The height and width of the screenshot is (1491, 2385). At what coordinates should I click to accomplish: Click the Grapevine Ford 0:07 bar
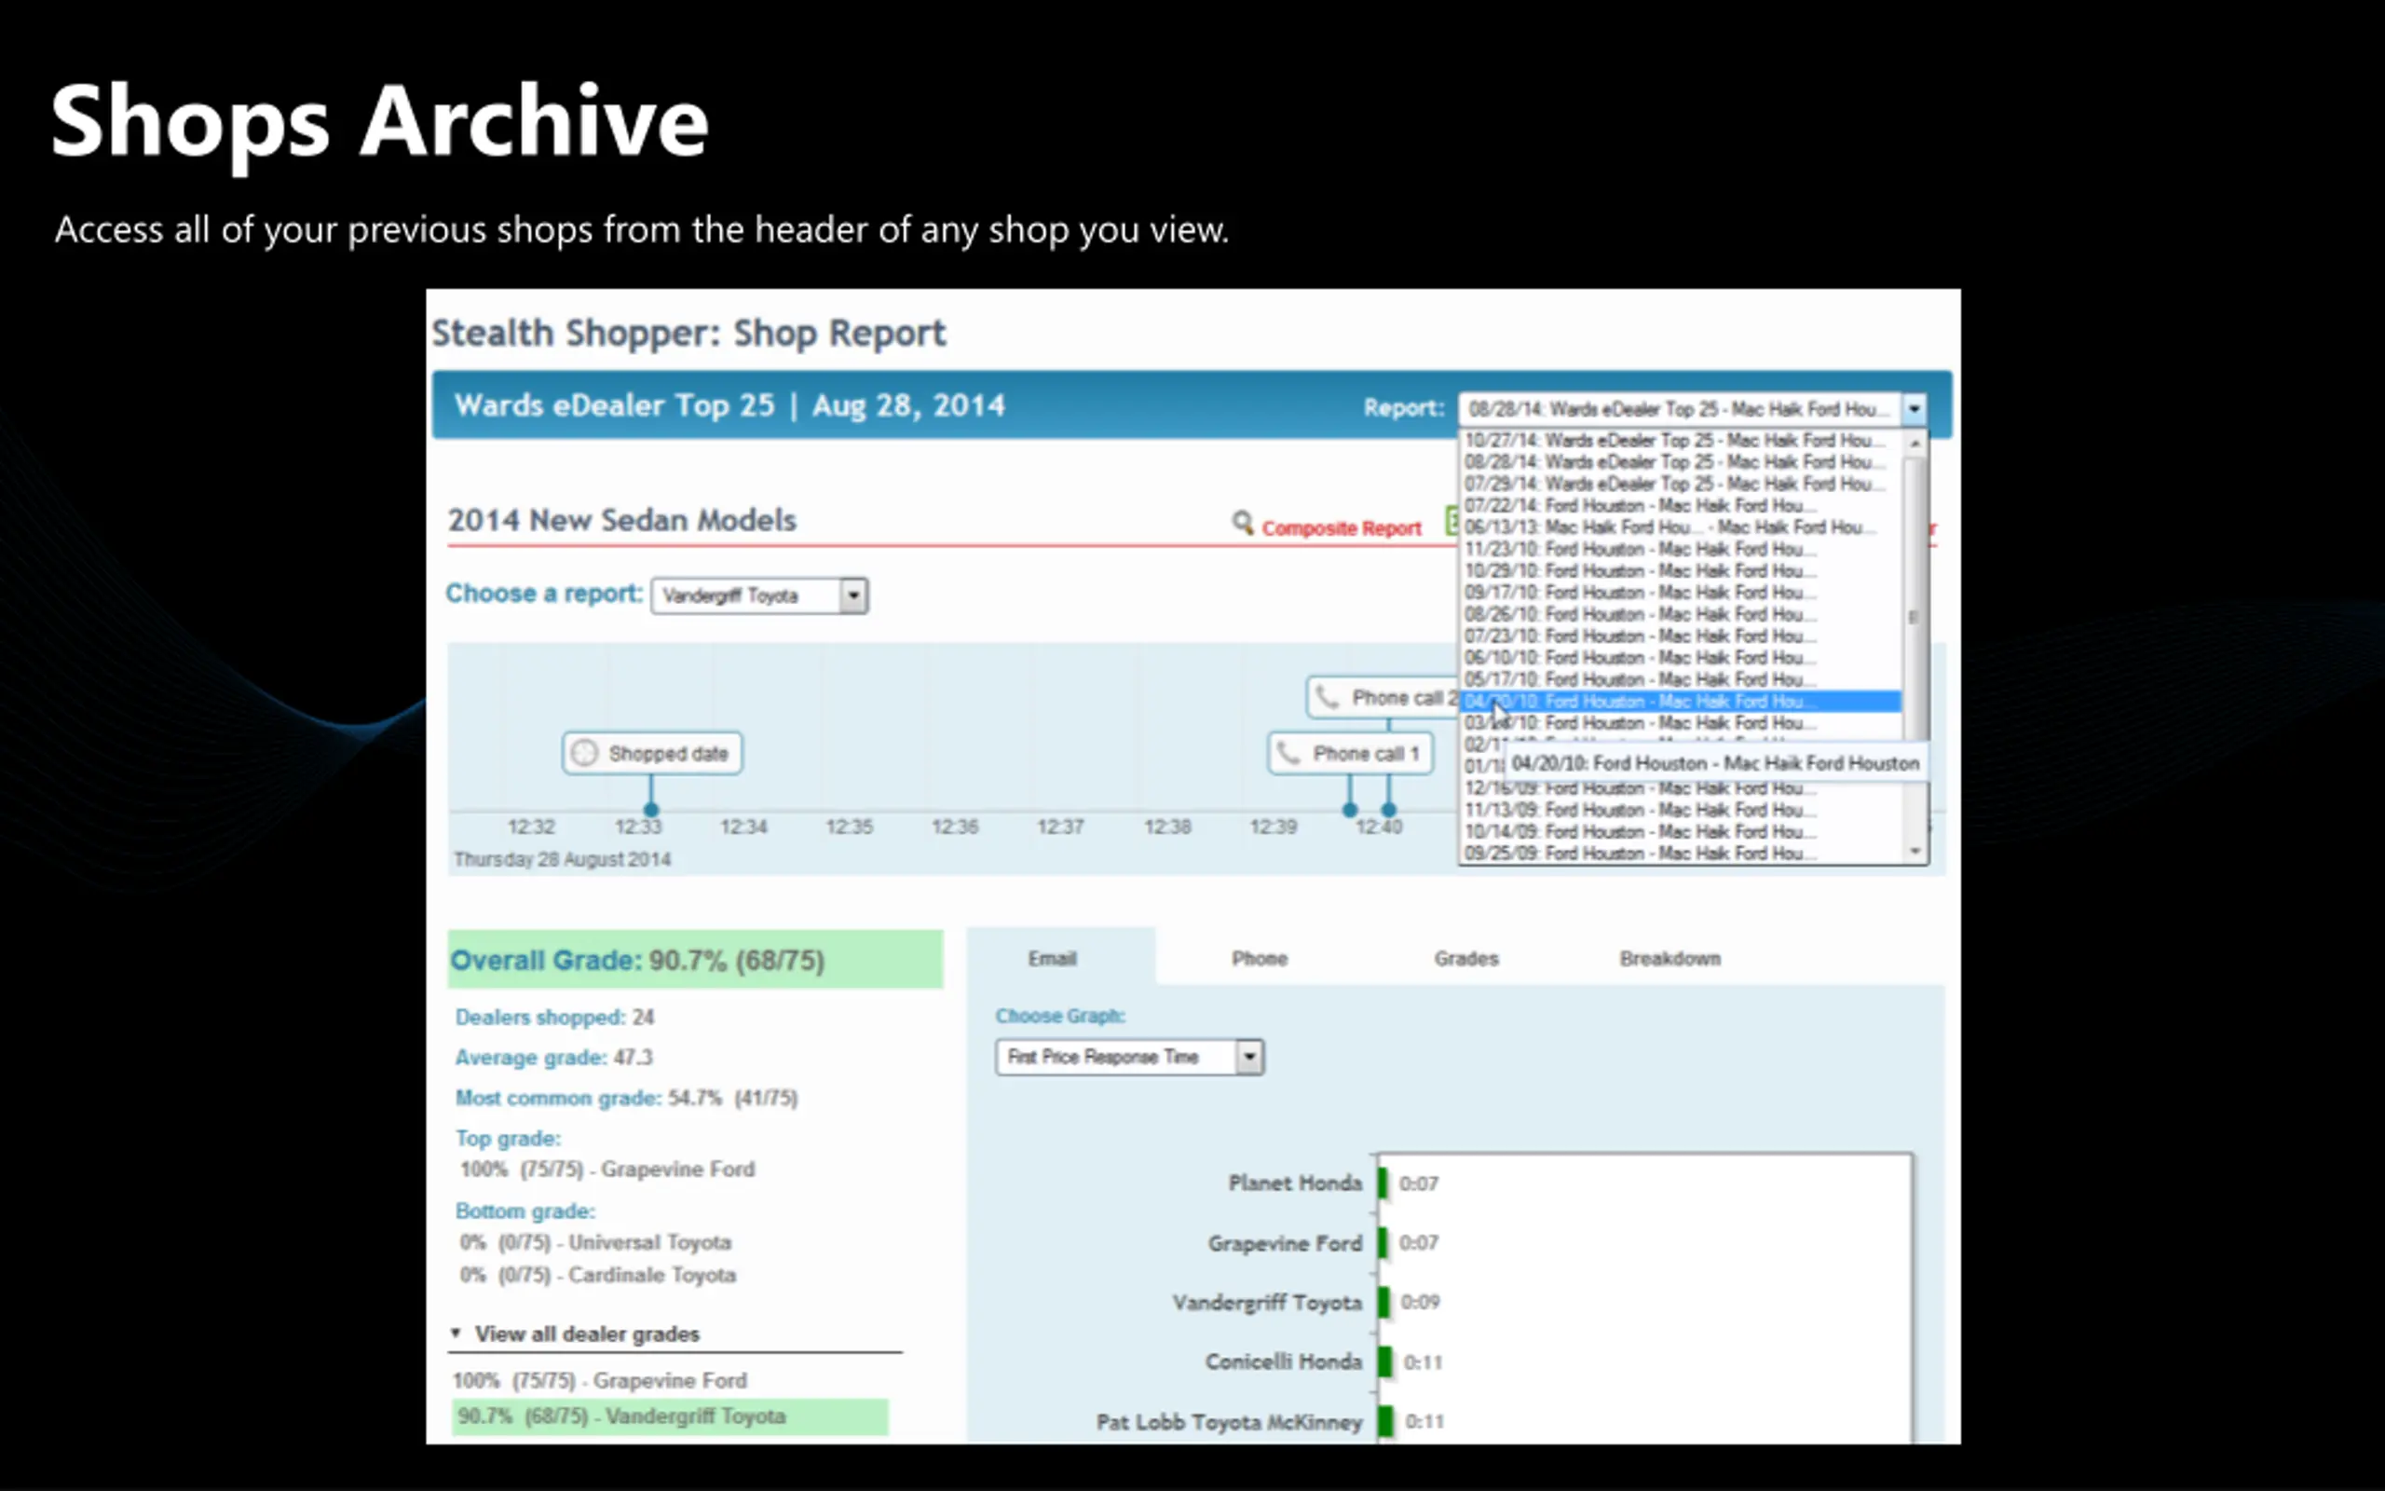click(x=1382, y=1242)
